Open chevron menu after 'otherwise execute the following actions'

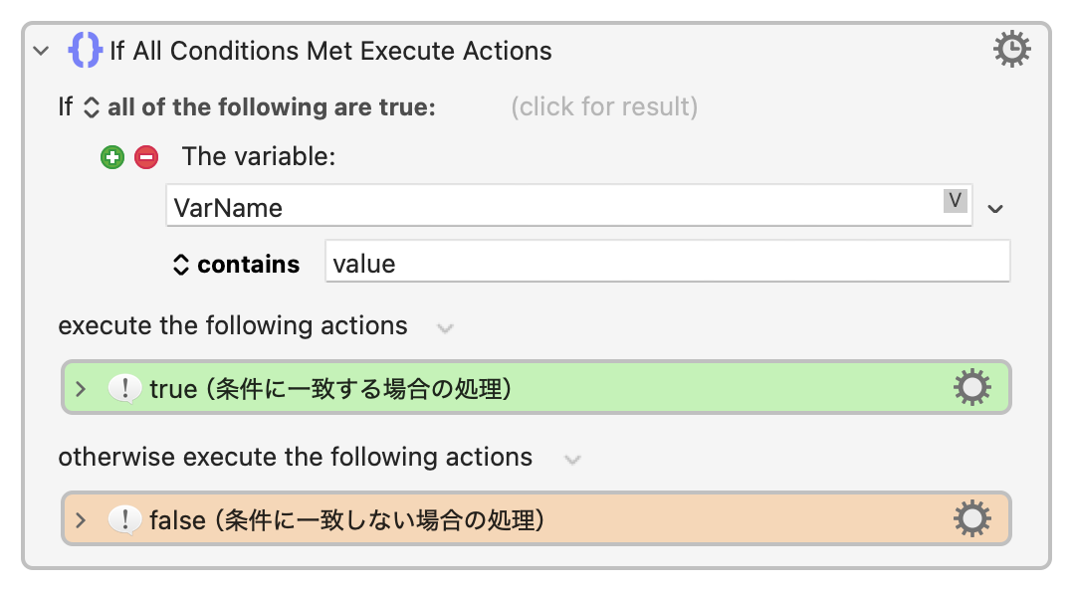click(x=571, y=459)
